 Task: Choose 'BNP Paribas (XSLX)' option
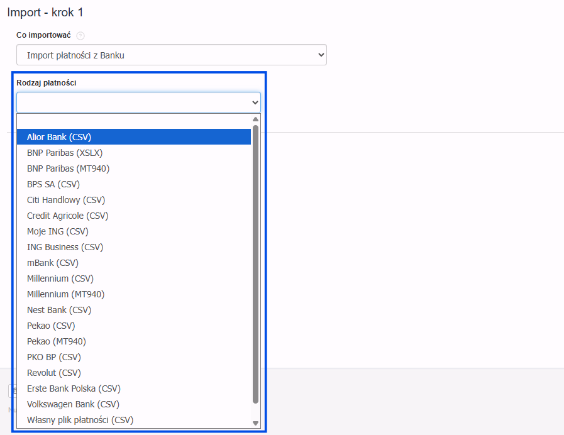click(x=134, y=153)
